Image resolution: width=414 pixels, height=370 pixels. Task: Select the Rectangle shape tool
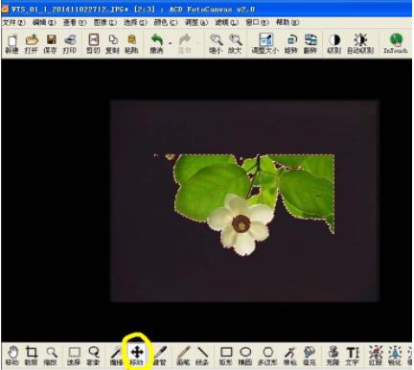[x=226, y=352]
